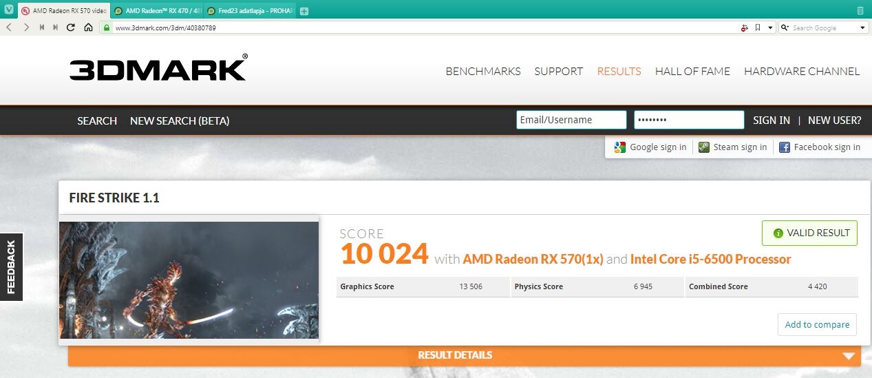
Task: Click the RESULT DETAILS down arrow
Action: pyautogui.click(x=848, y=356)
